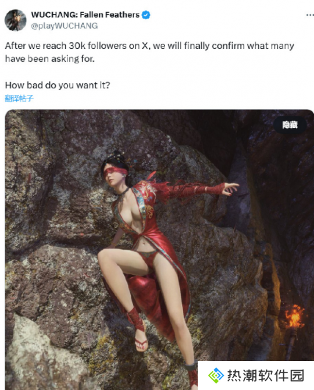Click the 热潮软件园 watermark text

point(266,375)
